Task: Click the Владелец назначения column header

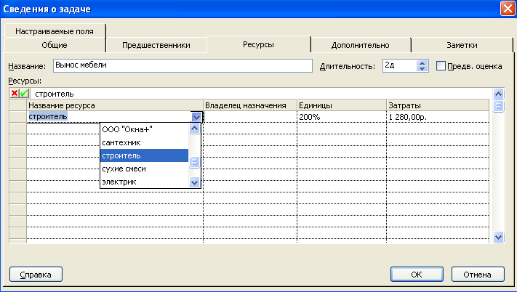Action: point(250,105)
